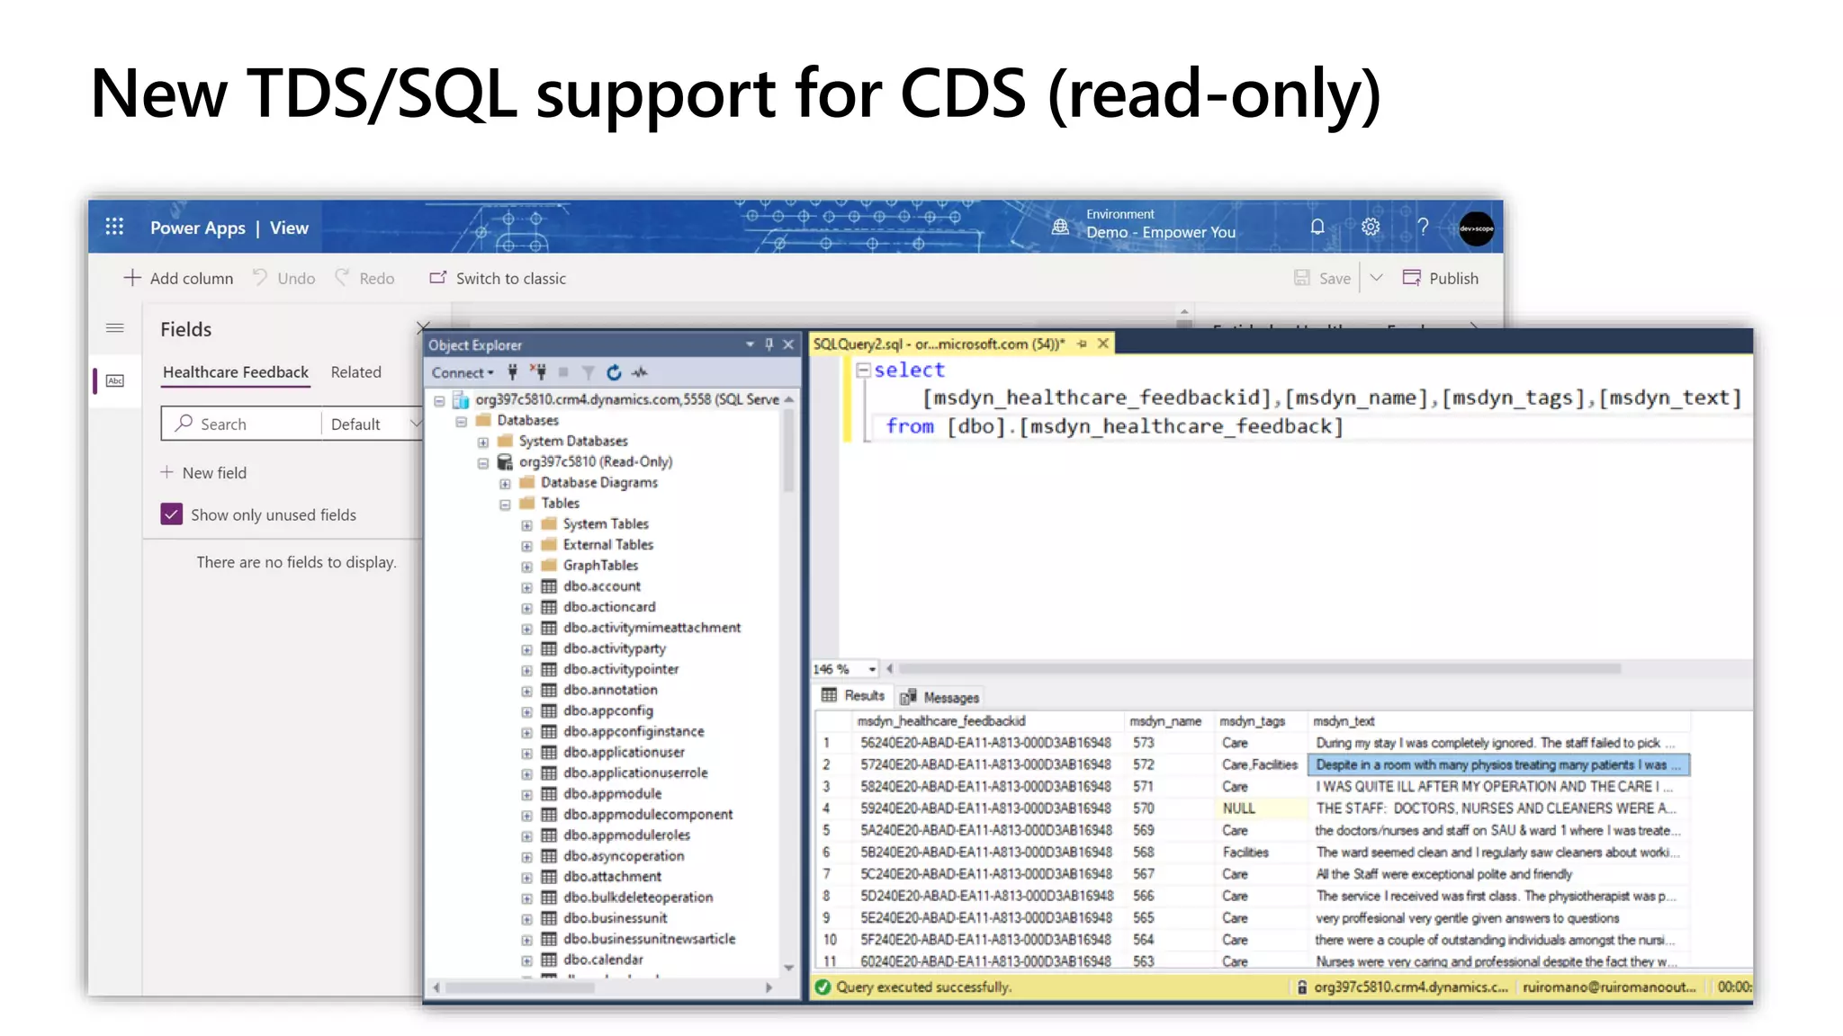This screenshot has width=1843, height=1036.
Task: Open the help question mark icon
Action: [x=1423, y=227]
